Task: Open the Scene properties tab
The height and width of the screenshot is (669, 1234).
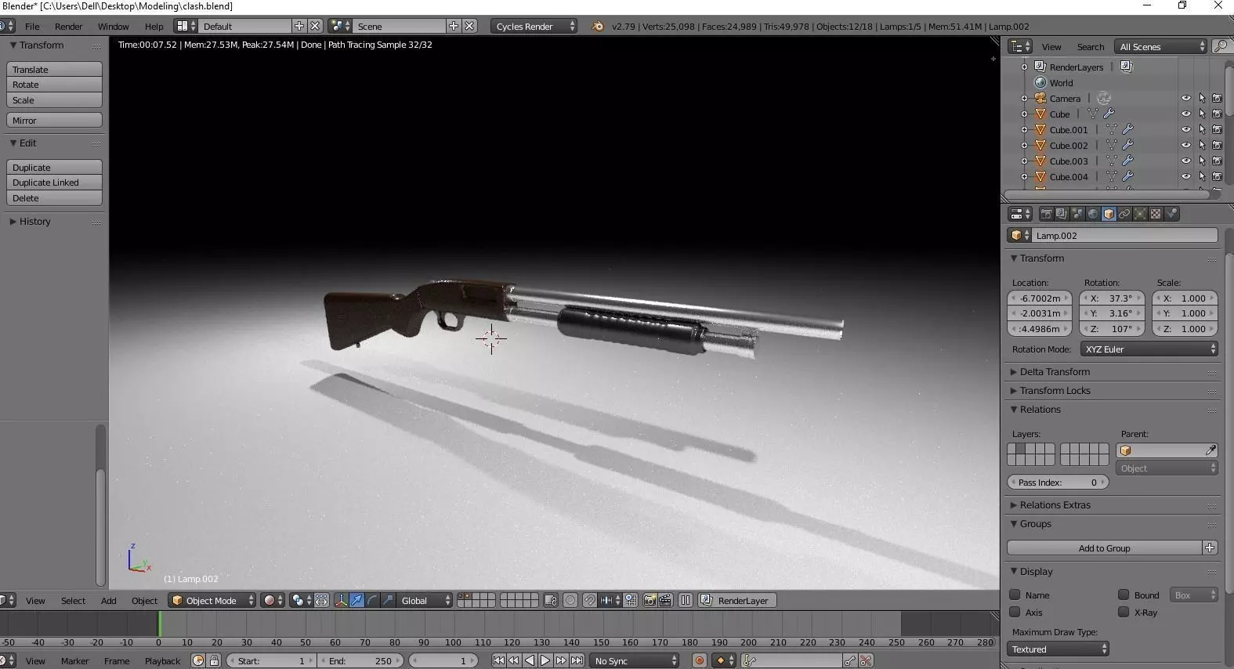Action: coord(1077,214)
